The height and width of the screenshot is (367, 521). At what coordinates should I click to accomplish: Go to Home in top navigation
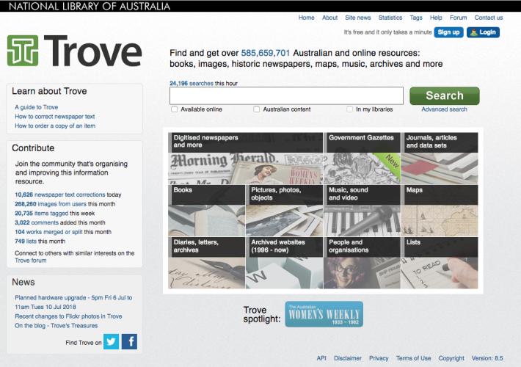click(x=306, y=18)
